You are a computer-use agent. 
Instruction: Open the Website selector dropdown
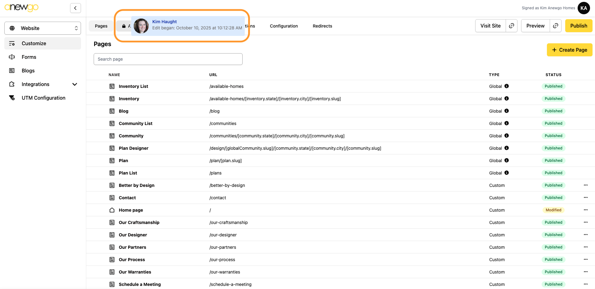tap(42, 28)
